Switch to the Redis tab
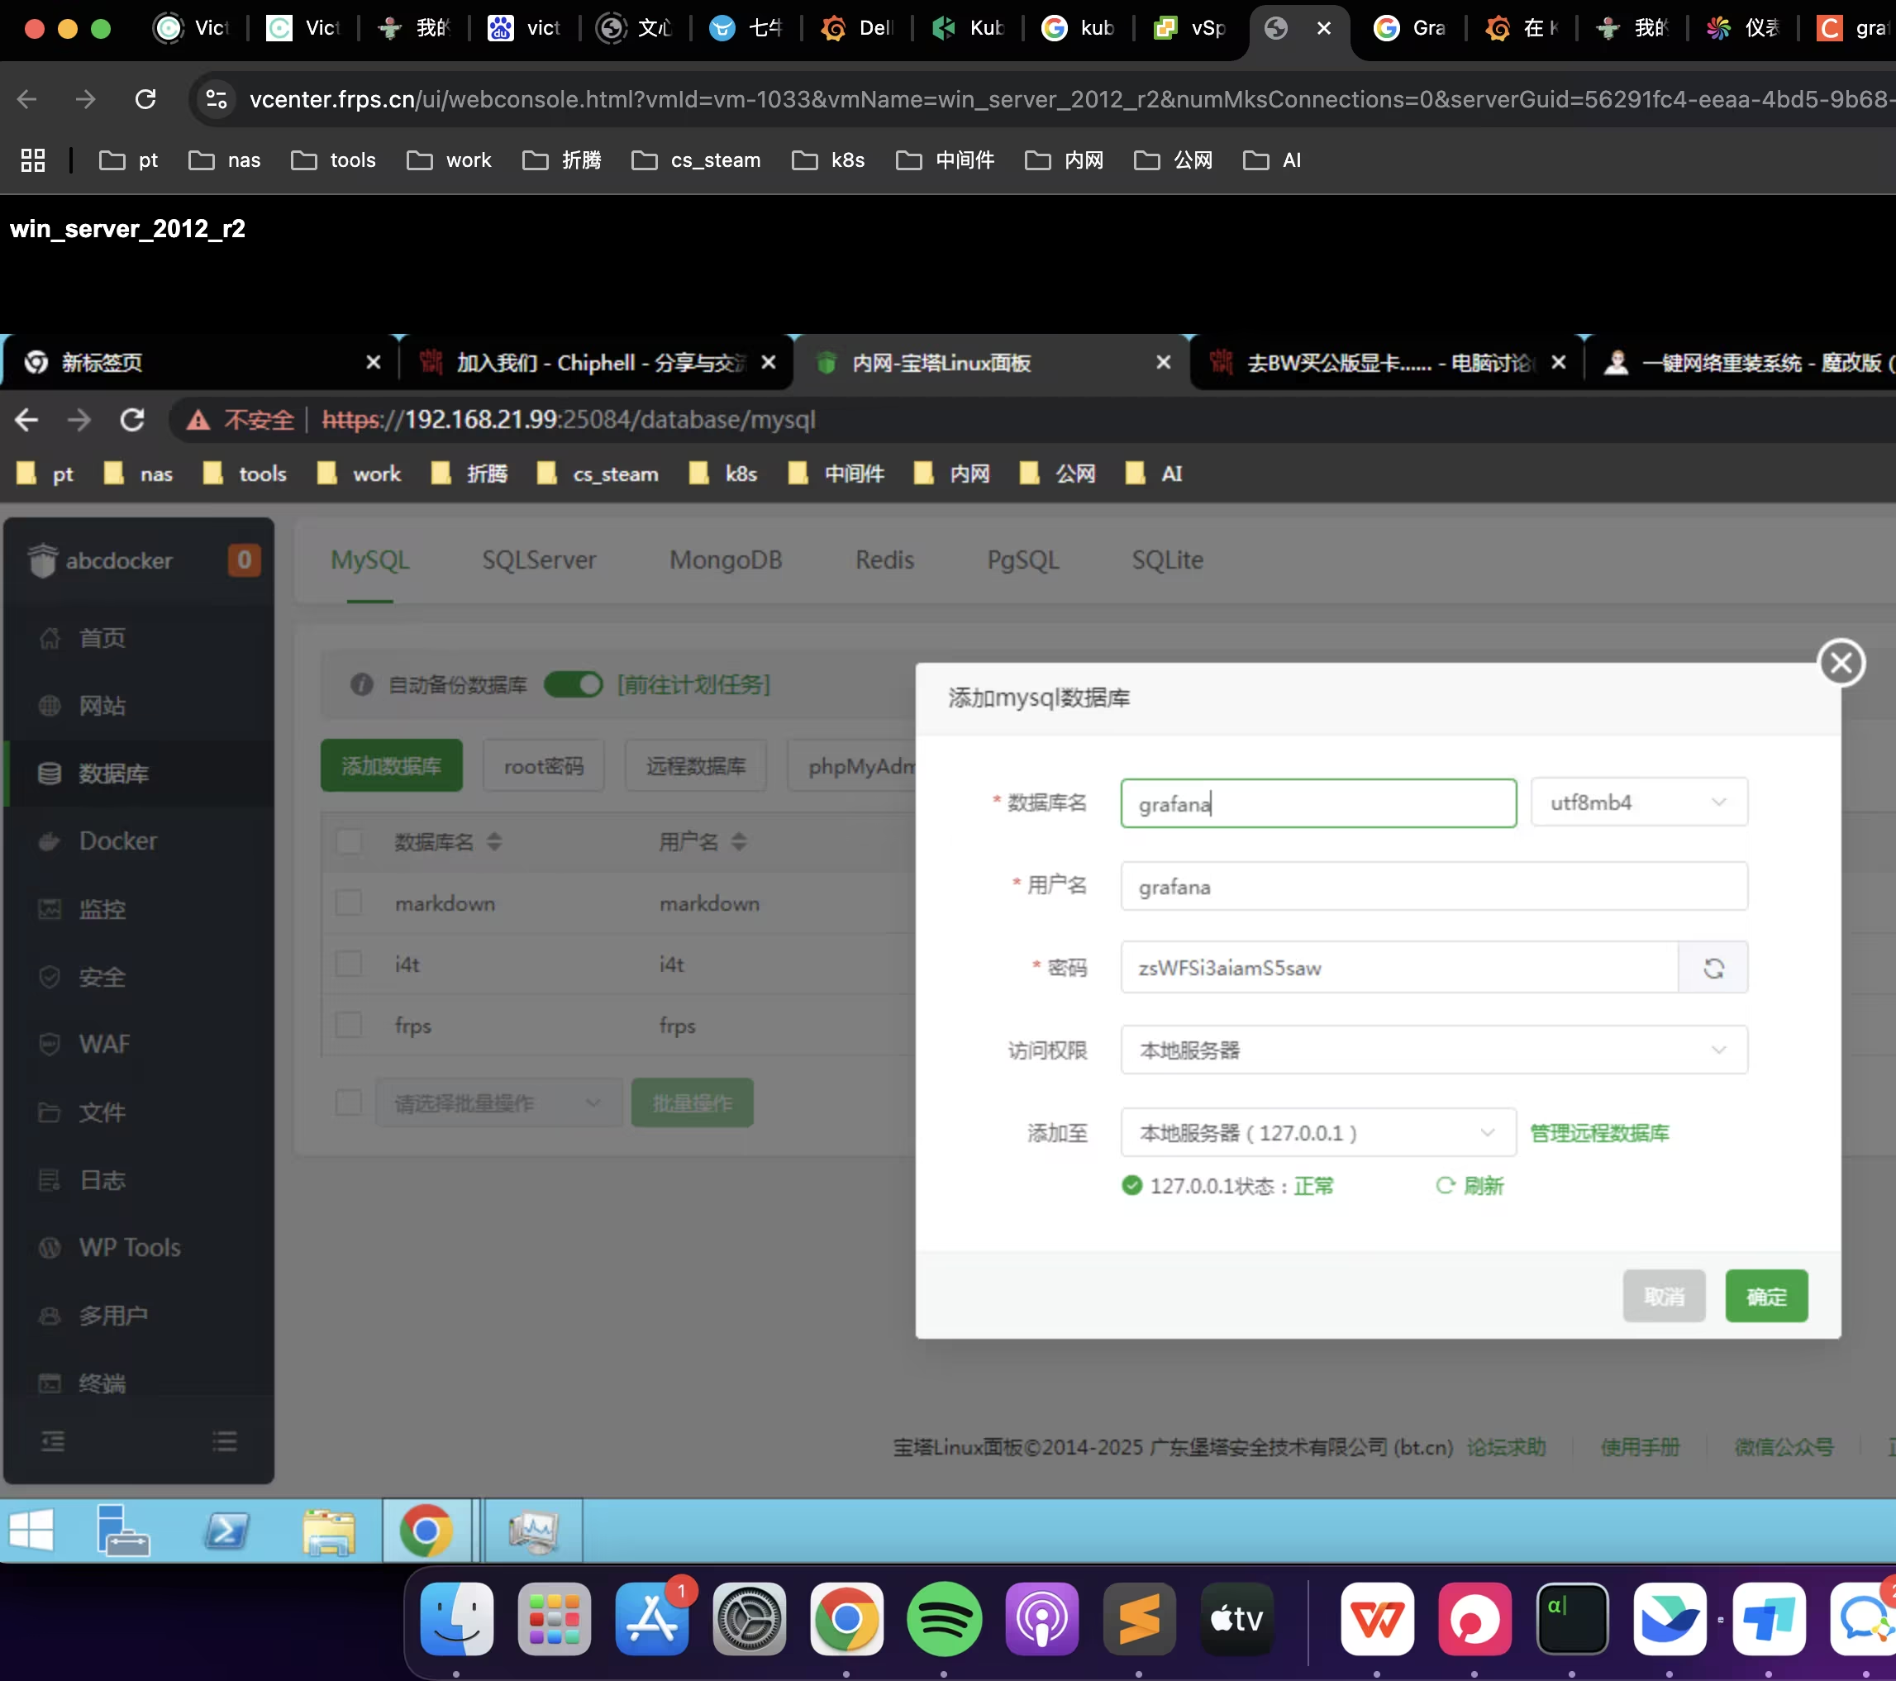The height and width of the screenshot is (1681, 1896). pos(885,560)
